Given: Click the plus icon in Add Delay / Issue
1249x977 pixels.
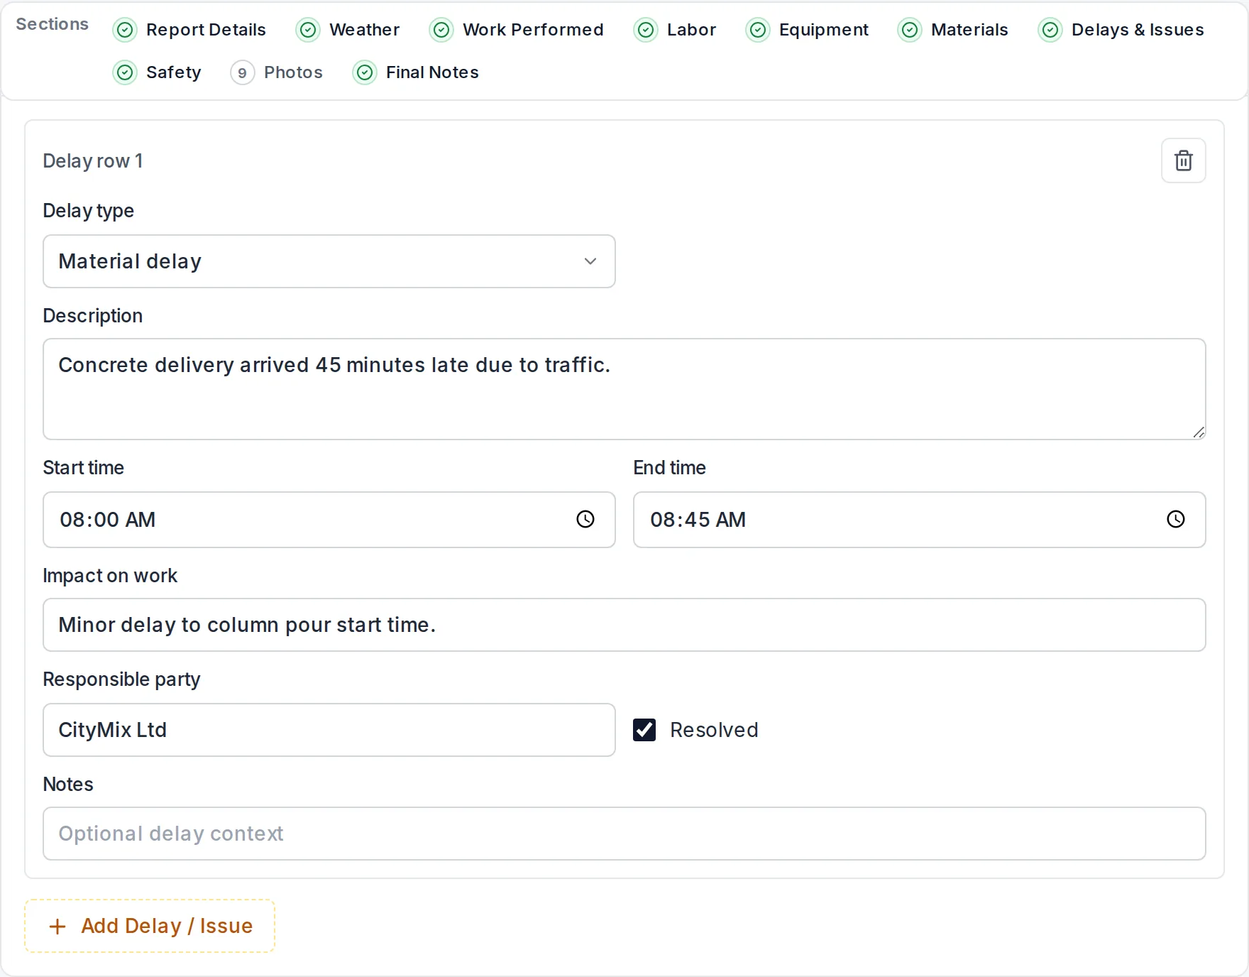Looking at the screenshot, I should click(x=57, y=926).
